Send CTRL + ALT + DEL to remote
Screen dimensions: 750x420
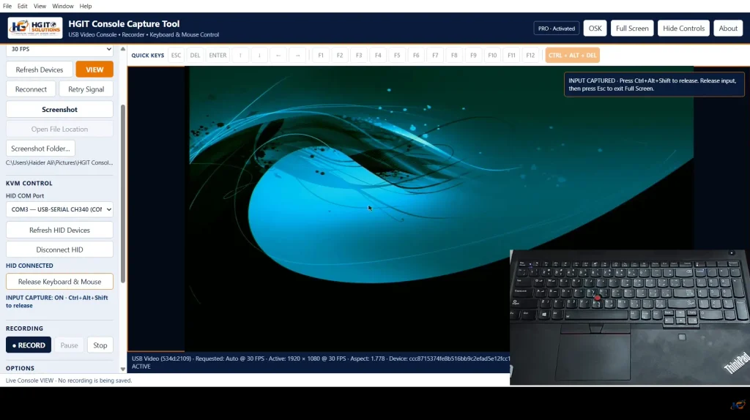572,56
